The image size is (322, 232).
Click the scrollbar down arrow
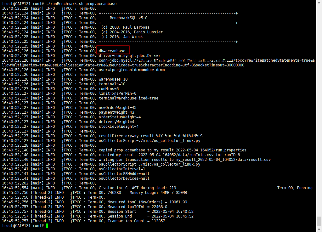tap(319, 229)
